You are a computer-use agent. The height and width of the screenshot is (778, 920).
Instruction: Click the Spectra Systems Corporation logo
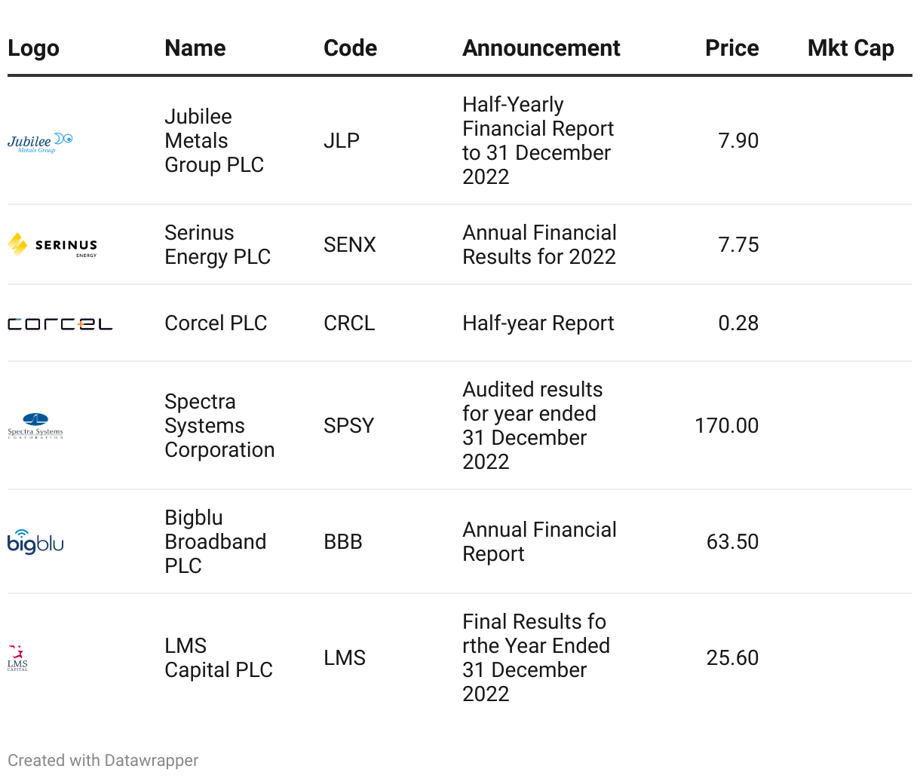click(x=35, y=426)
